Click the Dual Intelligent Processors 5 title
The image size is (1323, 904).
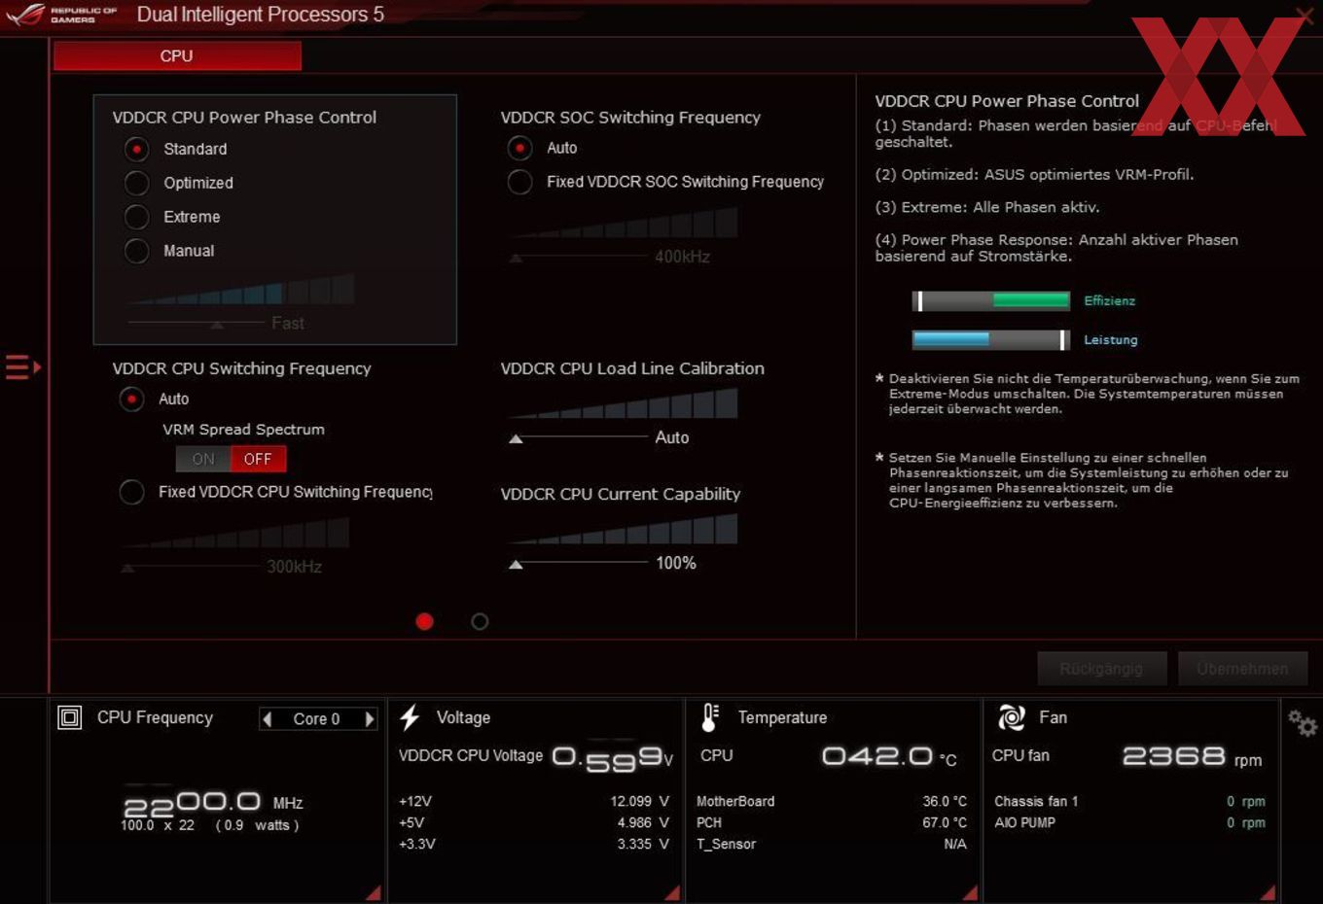(260, 15)
